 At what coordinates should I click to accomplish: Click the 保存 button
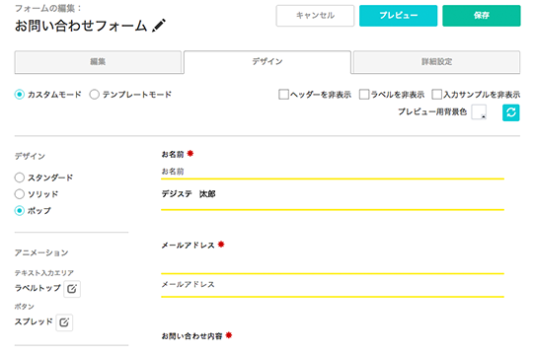coord(482,16)
